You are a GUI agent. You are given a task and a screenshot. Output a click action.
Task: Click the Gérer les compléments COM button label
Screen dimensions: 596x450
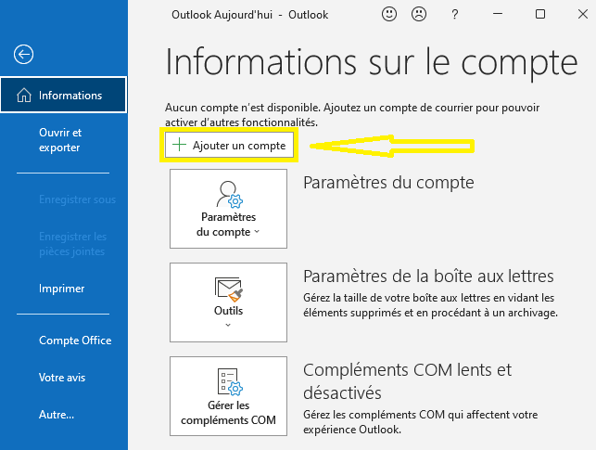228,413
